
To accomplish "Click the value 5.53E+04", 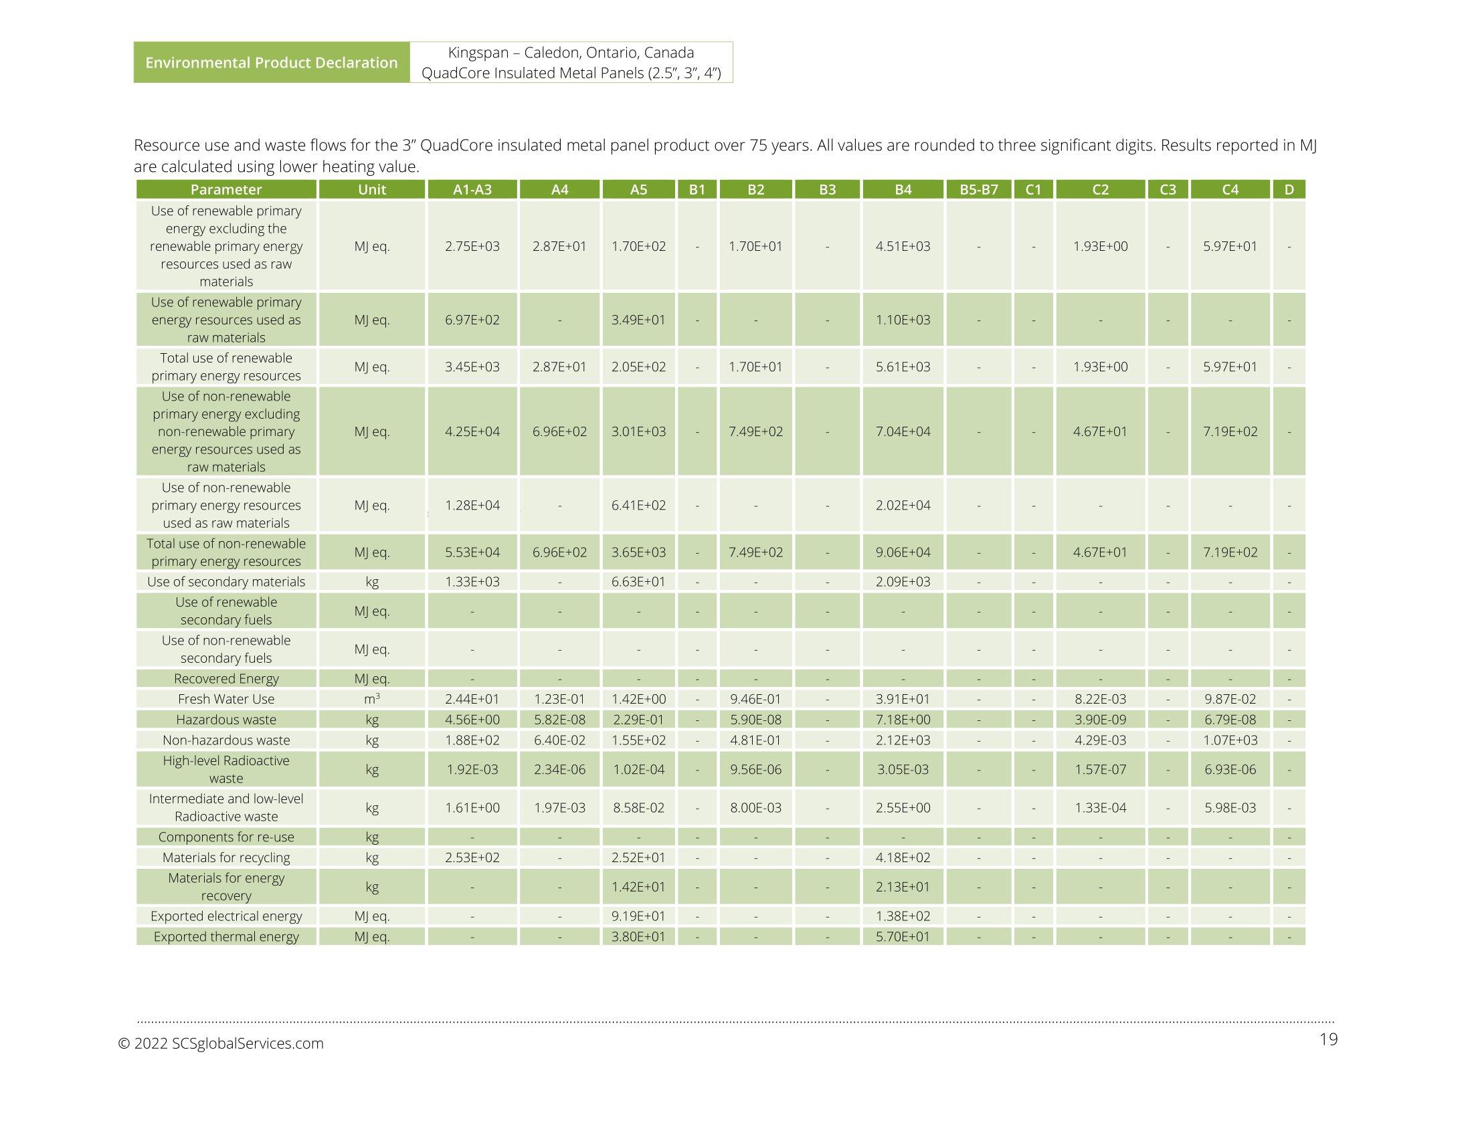I will click(x=472, y=552).
